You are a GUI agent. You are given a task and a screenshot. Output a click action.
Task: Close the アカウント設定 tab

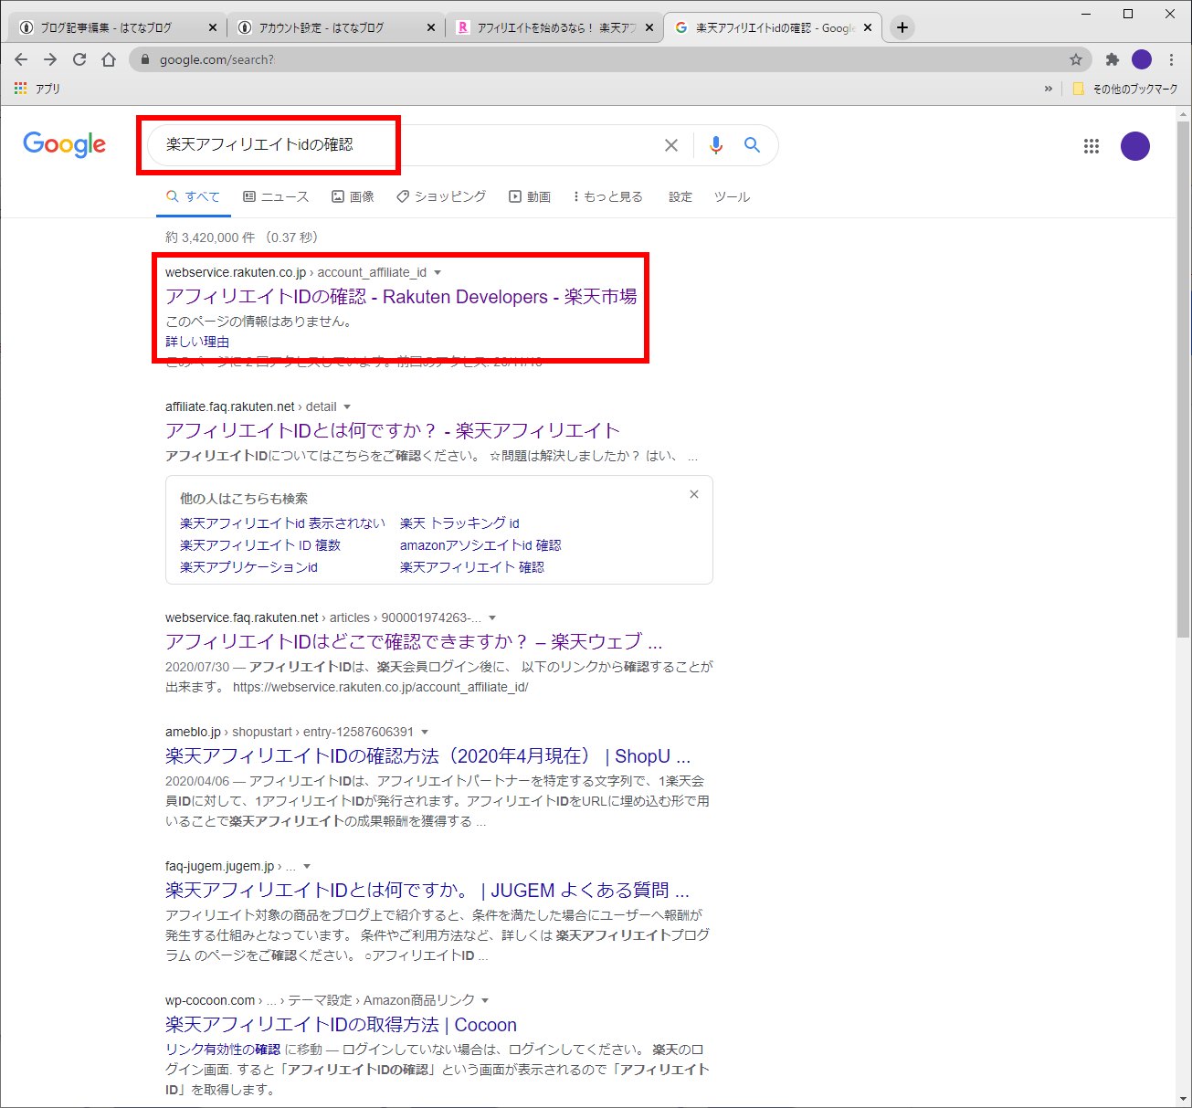(431, 27)
